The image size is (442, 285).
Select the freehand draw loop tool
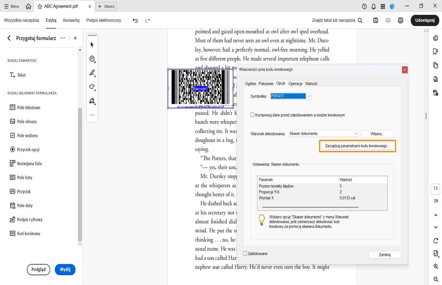coord(92,87)
